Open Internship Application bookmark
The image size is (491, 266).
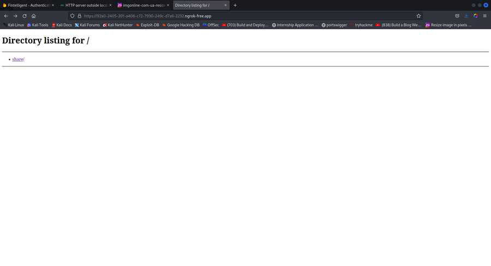coord(295,25)
